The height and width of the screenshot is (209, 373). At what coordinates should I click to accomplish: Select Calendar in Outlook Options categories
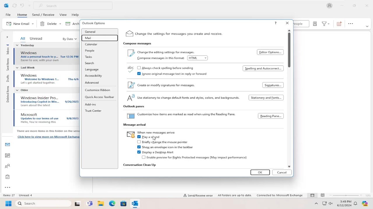coord(100,44)
